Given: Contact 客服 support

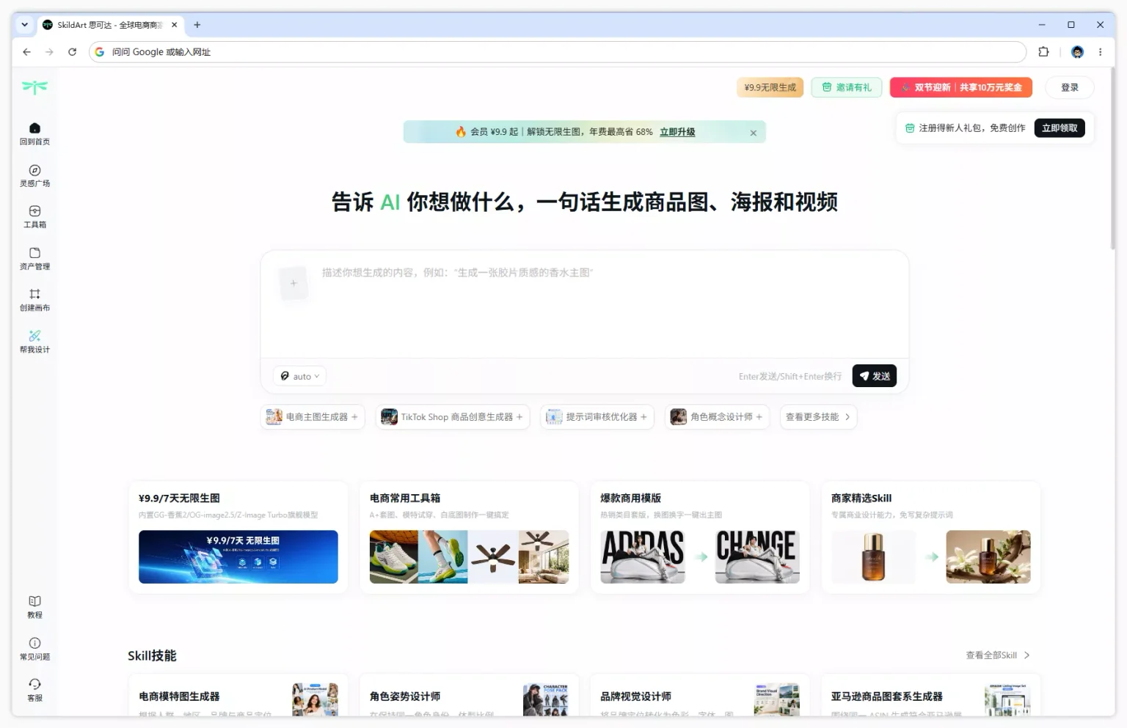Looking at the screenshot, I should (x=34, y=691).
